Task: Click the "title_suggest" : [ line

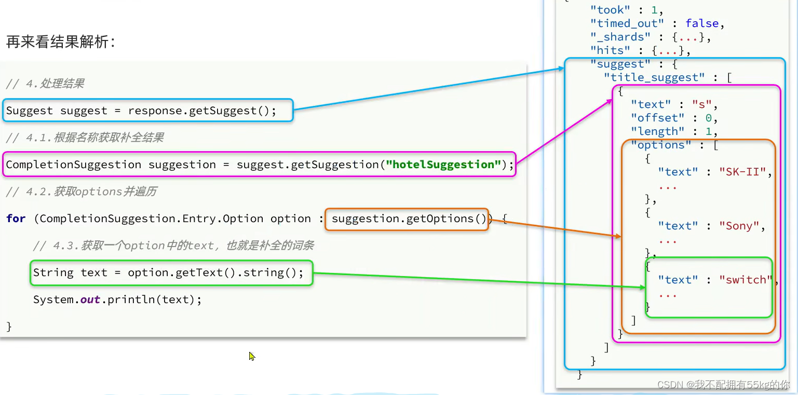Action: 668,77
